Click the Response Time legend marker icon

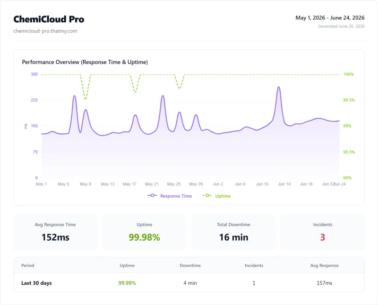[152, 195]
